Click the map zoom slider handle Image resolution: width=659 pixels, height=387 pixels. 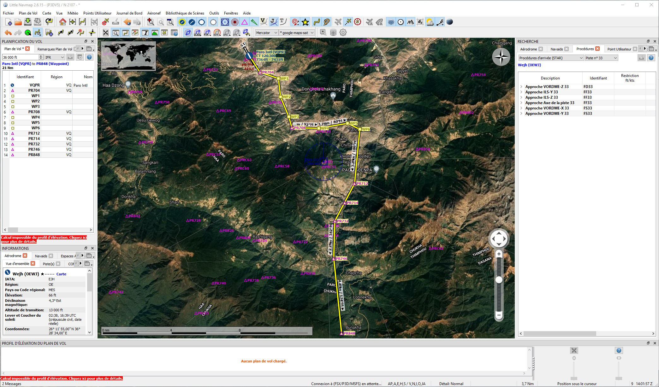point(499,280)
